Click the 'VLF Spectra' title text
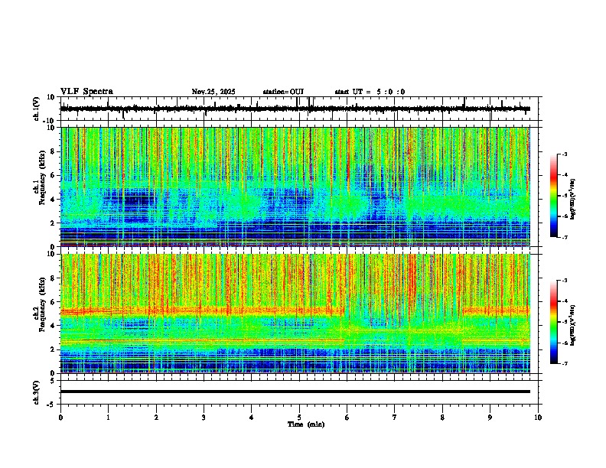 (86, 92)
